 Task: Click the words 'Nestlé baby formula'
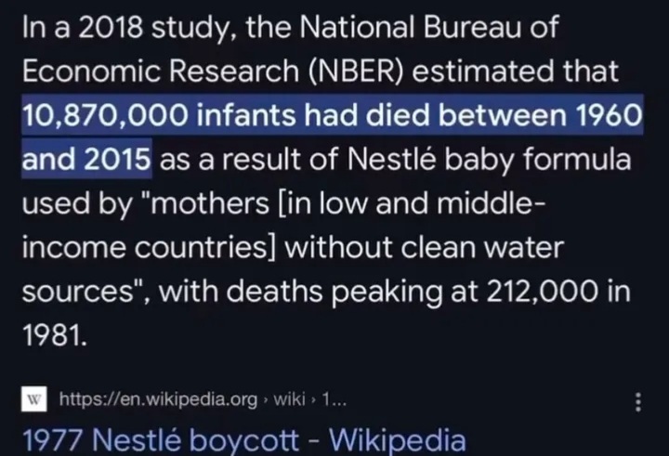tap(489, 160)
